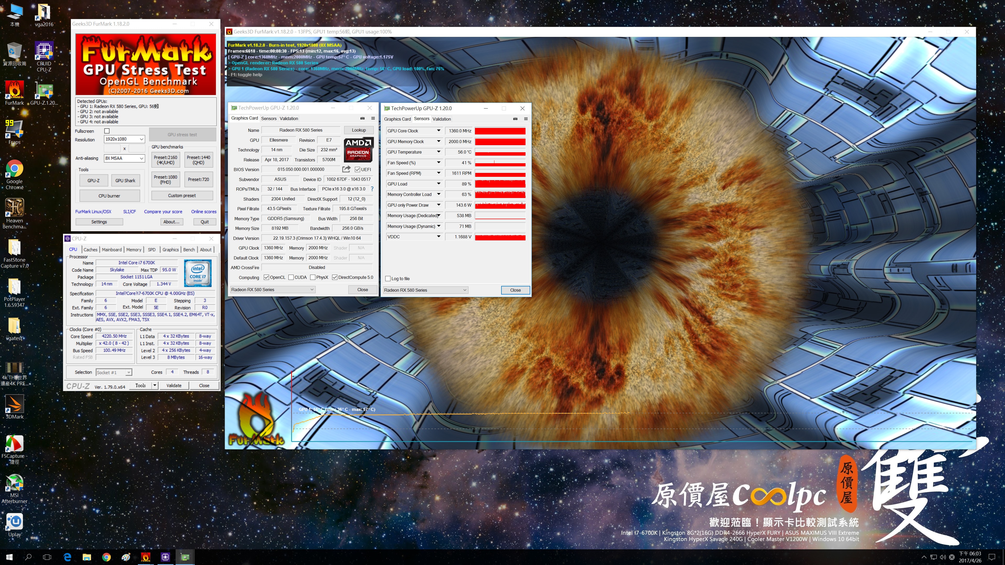Expand the GPU Temperature sensor dropdown
Viewport: 1005px width, 565px height.
pyautogui.click(x=439, y=152)
